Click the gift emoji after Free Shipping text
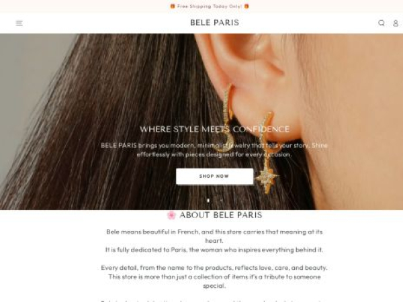403x302 pixels. (x=247, y=6)
